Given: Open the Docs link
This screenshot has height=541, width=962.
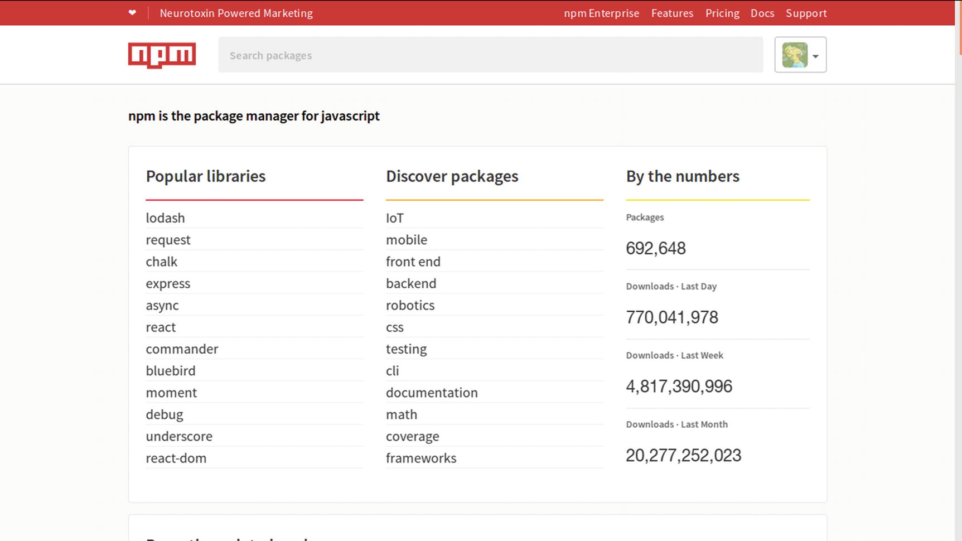Looking at the screenshot, I should 762,13.
